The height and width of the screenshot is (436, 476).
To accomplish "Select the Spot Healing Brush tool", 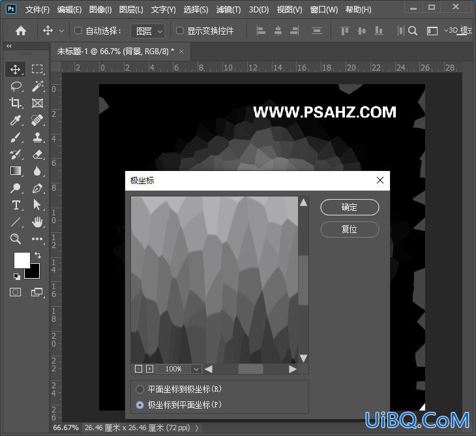I will [x=37, y=120].
